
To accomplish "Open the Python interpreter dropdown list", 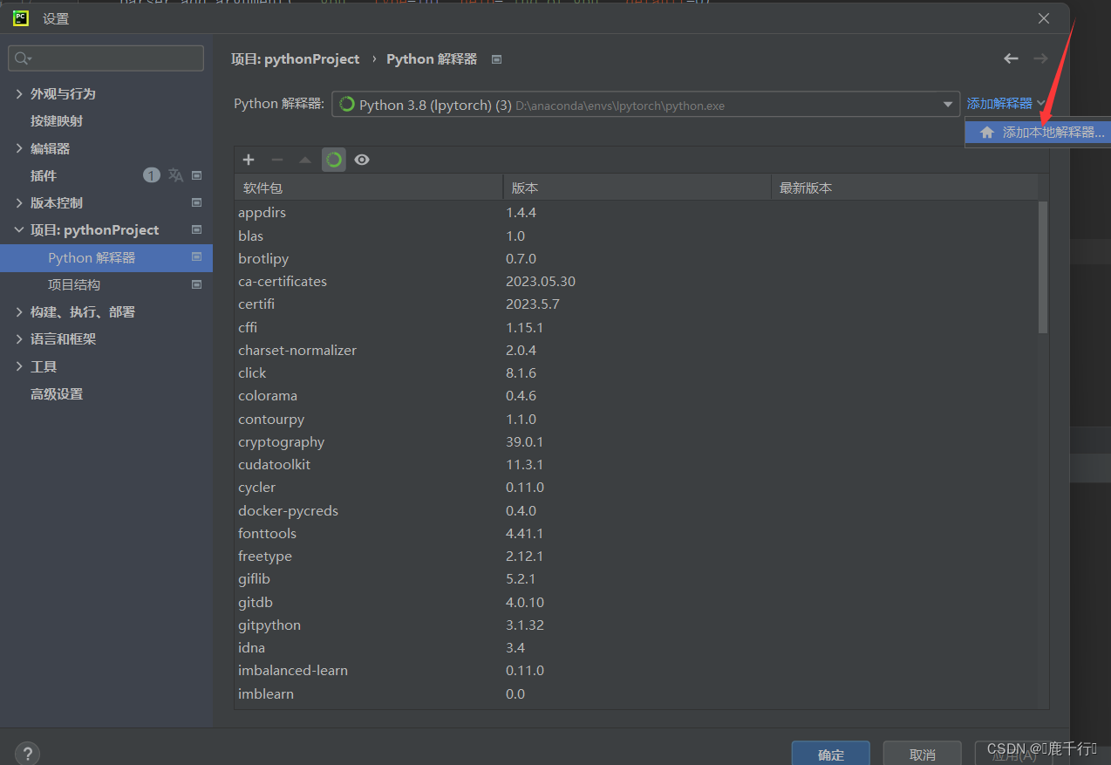I will (x=948, y=104).
